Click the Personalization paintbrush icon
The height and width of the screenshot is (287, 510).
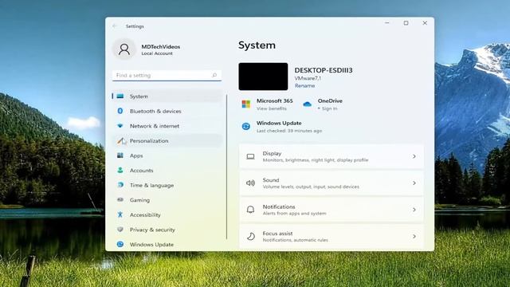(x=121, y=141)
